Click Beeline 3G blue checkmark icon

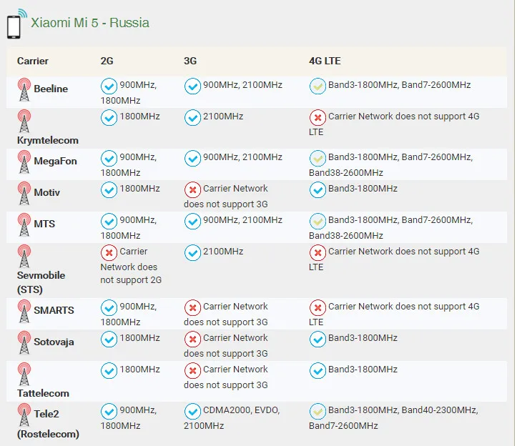pyautogui.click(x=192, y=86)
